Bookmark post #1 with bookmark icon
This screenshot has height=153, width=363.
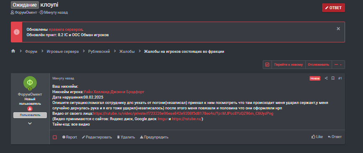pos(333,78)
